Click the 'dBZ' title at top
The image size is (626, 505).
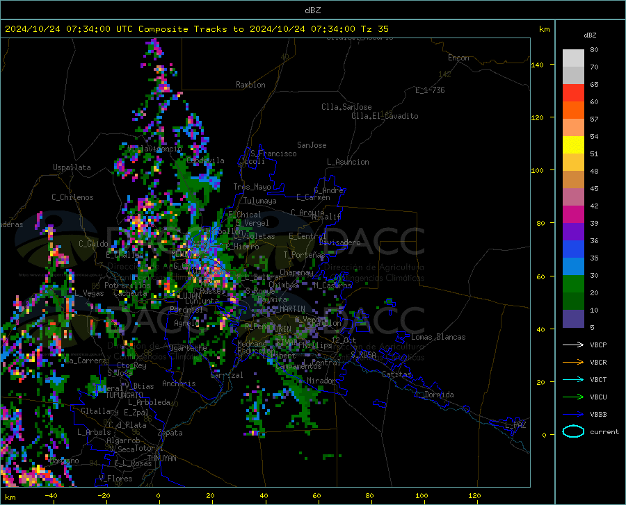[312, 10]
